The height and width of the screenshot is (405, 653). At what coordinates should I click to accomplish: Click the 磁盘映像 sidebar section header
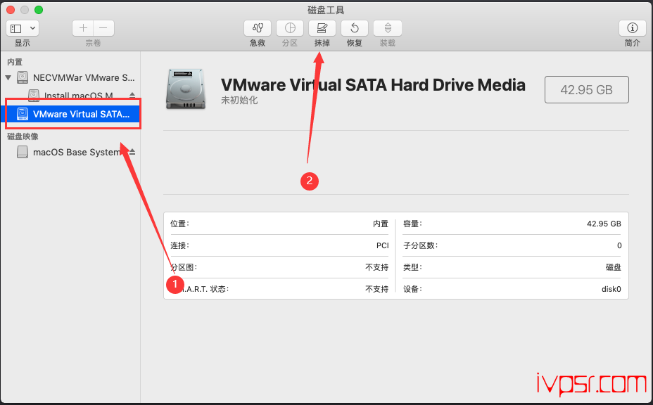[23, 136]
